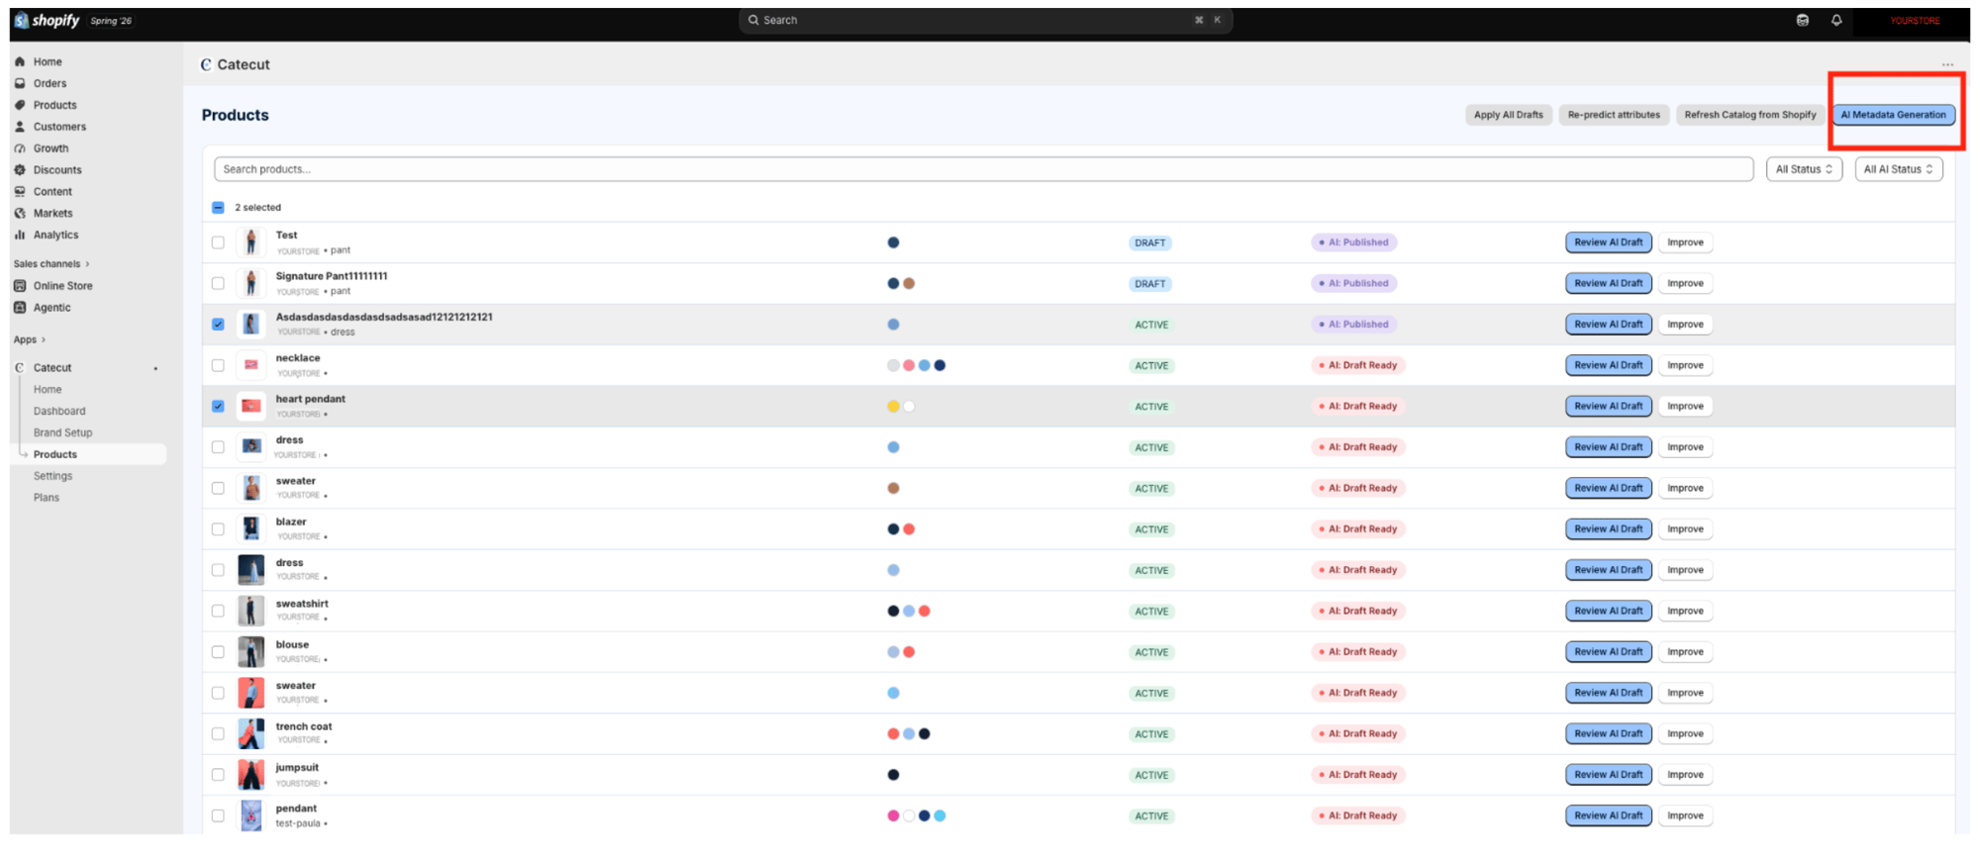Click the Online Store icon
The width and height of the screenshot is (1980, 860).
[x=20, y=286]
